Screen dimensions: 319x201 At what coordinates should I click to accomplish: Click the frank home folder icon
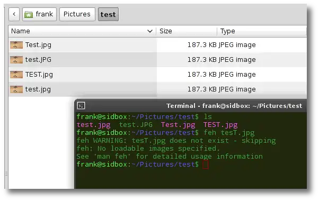[x=29, y=15]
